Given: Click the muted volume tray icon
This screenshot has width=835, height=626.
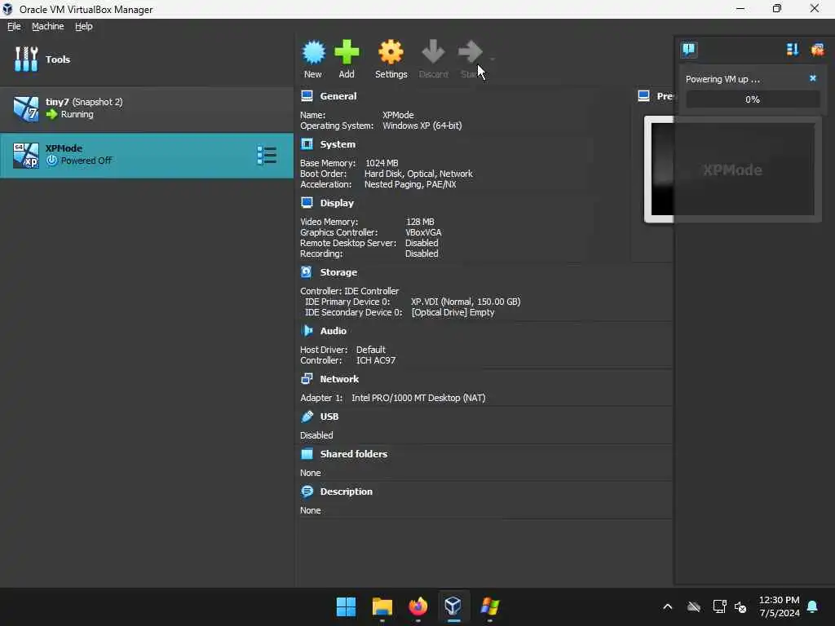Looking at the screenshot, I should pos(740,606).
